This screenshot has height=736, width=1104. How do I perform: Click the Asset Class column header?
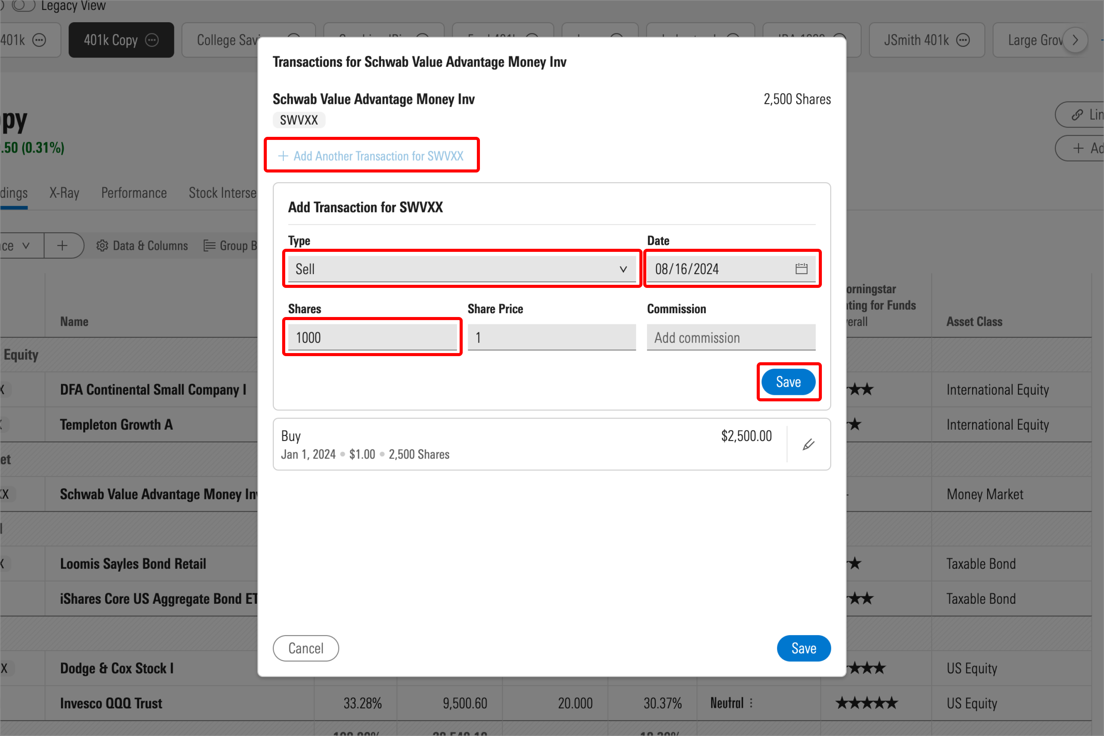[x=974, y=322]
